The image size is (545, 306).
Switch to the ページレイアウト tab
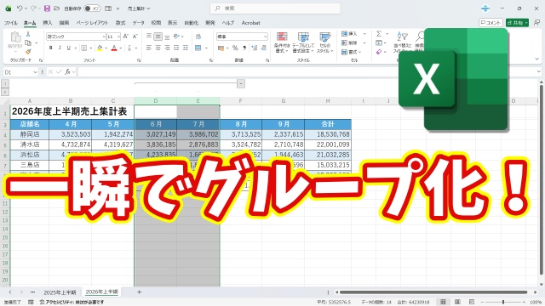point(92,23)
